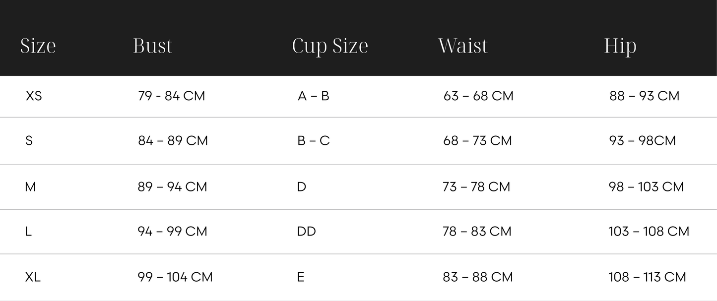Select the L size row label
The height and width of the screenshot is (301, 717).
28,232
